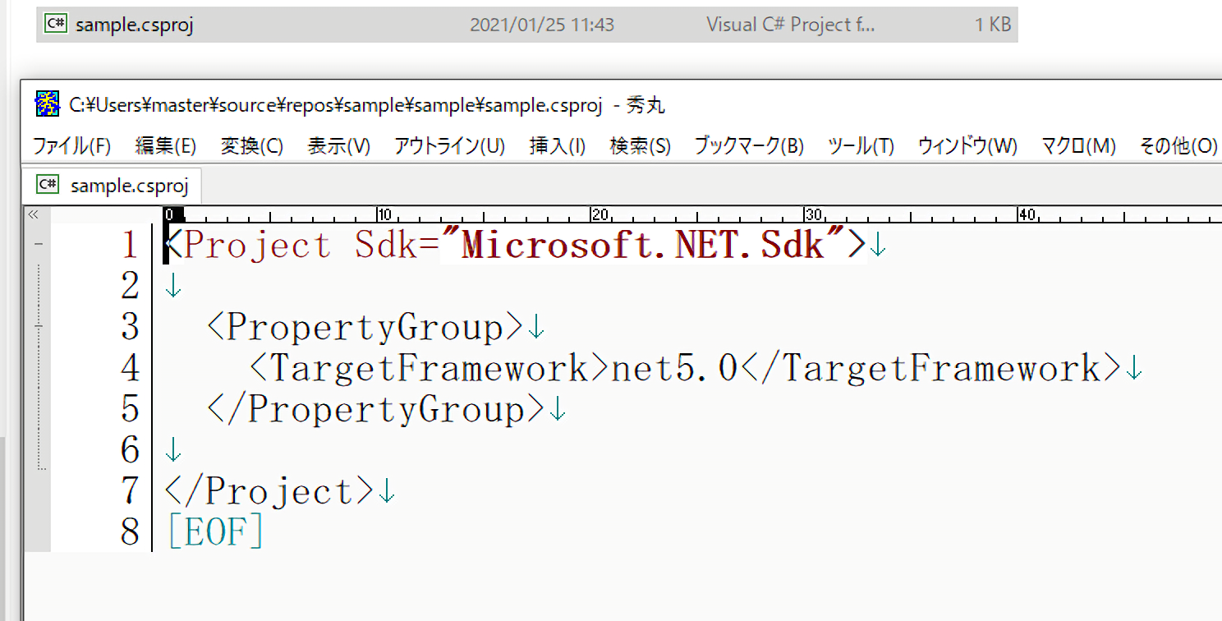Place cursor on the TargetFramework net5.0 text
The image size is (1222, 621).
coord(673,368)
